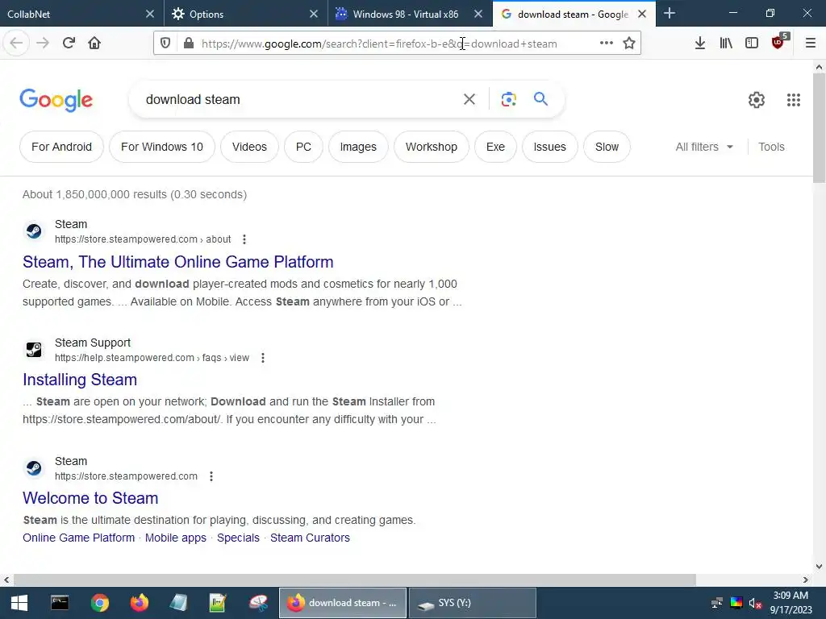Apply the Workshop filter chip
This screenshot has width=826, height=619.
pos(432,147)
